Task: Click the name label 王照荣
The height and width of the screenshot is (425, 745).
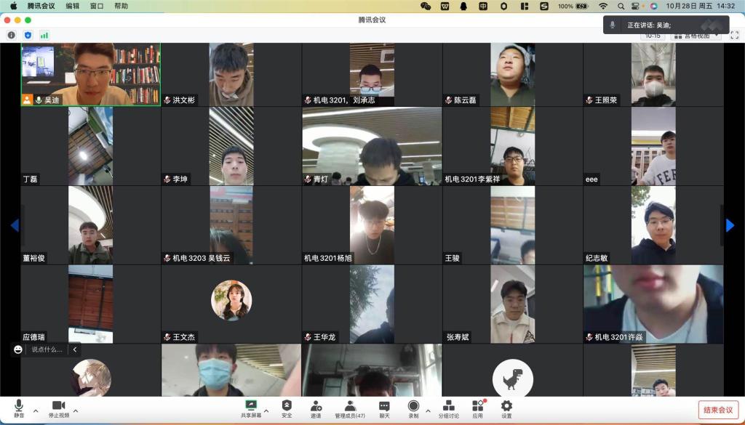Action: (606, 100)
